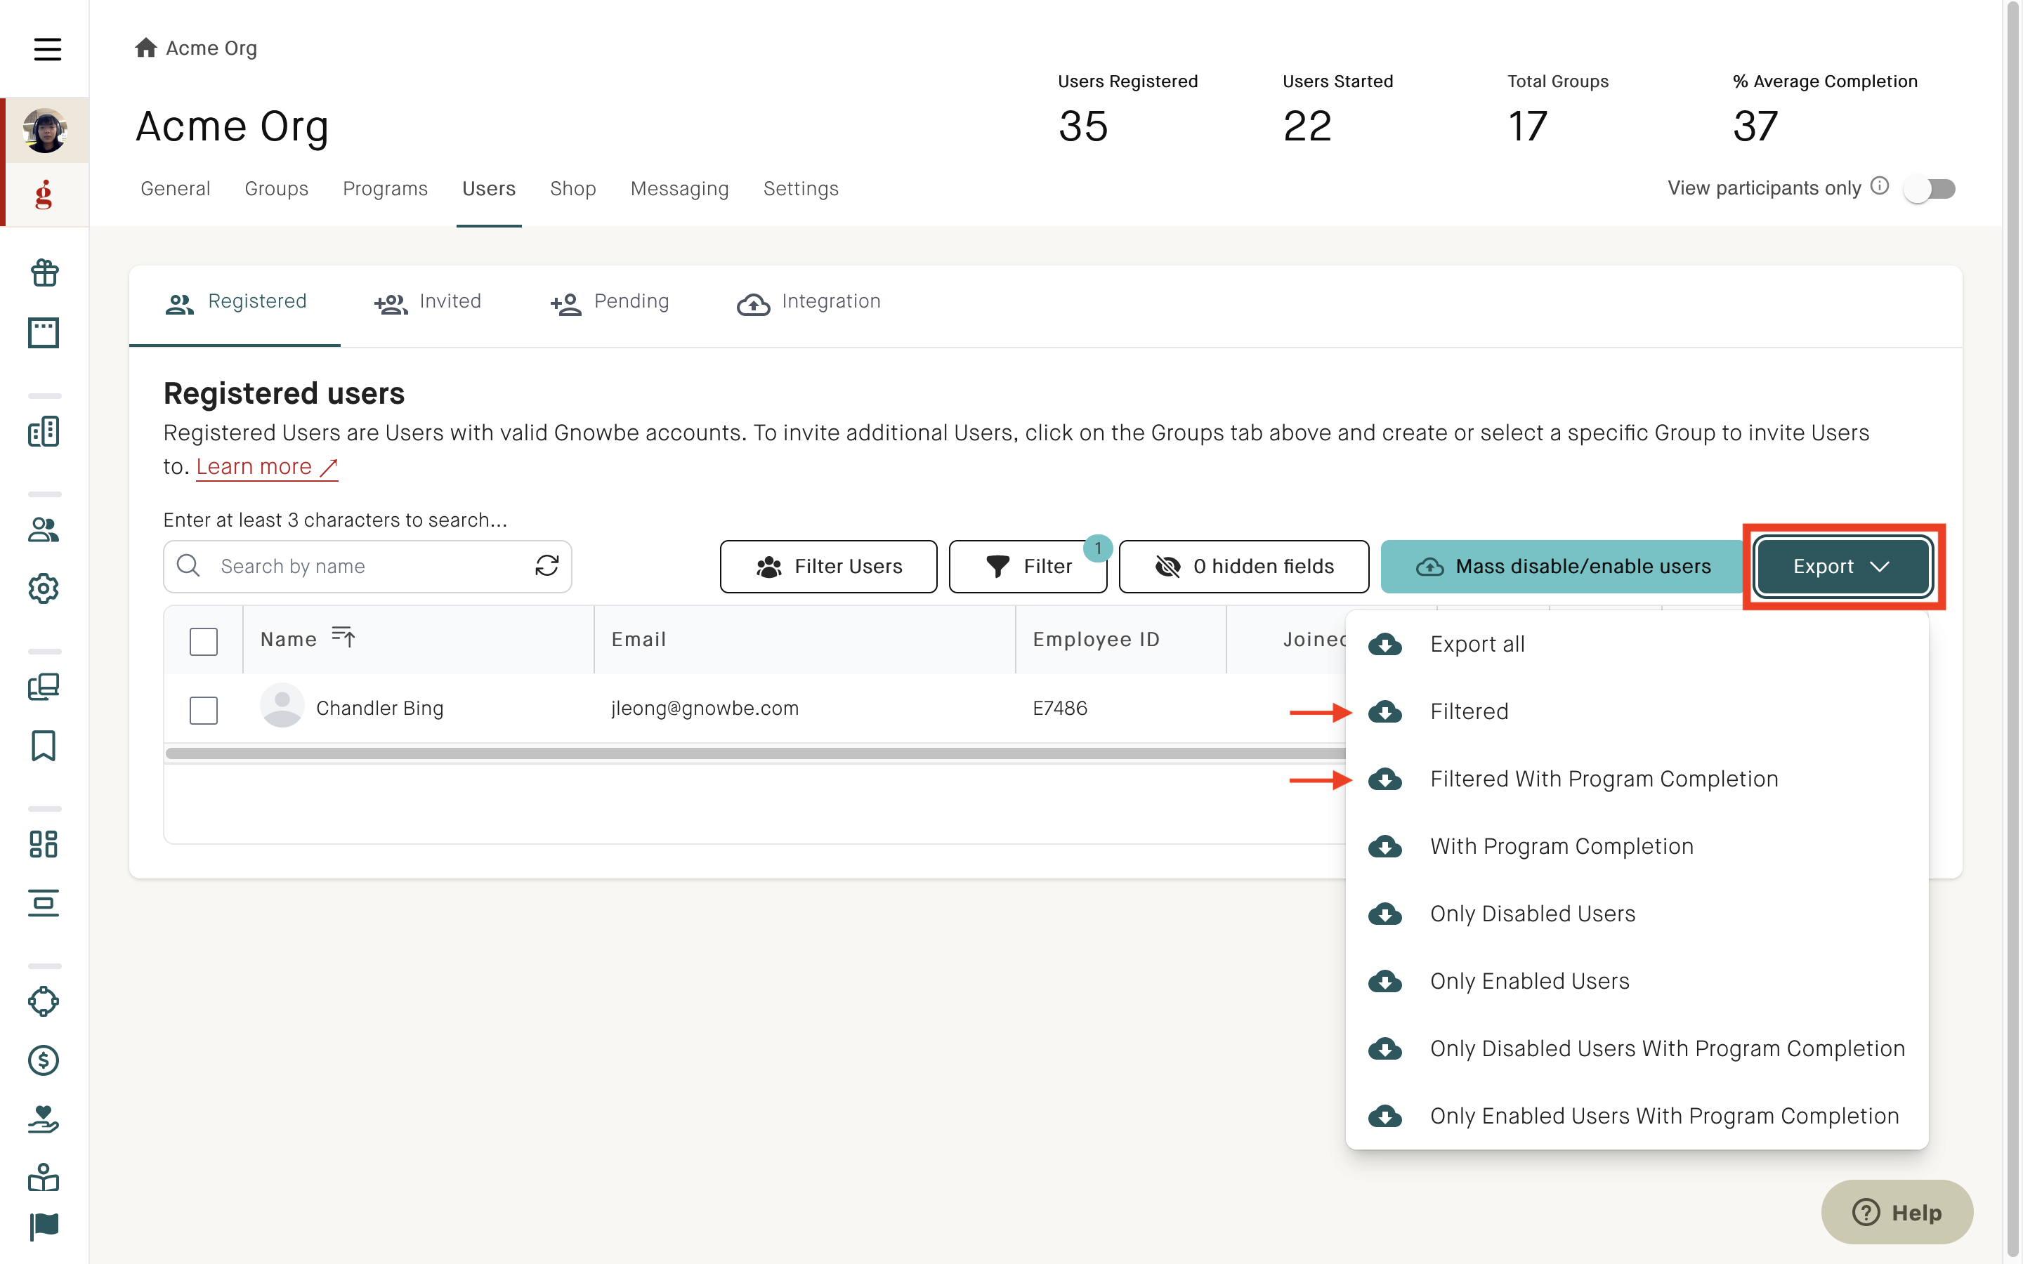
Task: Toggle View participants only switch
Action: click(x=1930, y=188)
